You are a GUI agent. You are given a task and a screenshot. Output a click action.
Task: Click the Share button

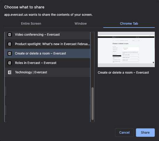(145, 133)
